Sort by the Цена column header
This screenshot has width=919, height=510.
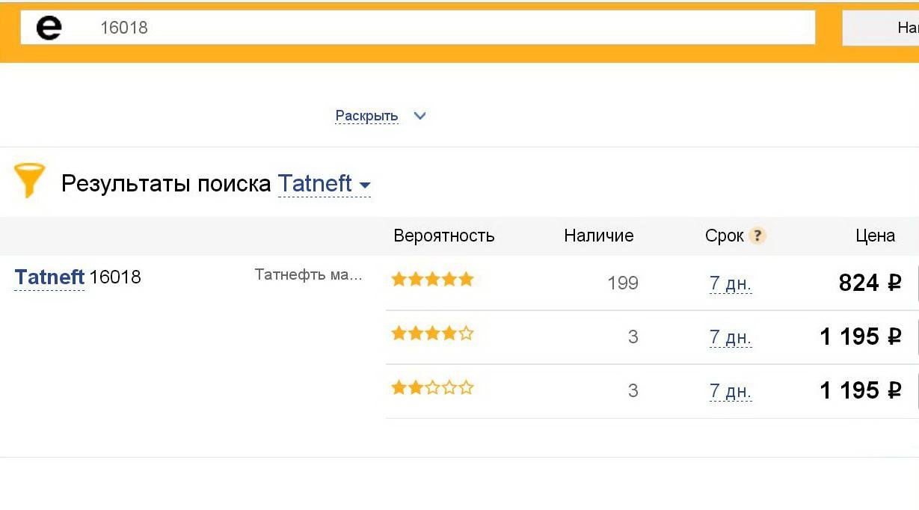(x=876, y=236)
